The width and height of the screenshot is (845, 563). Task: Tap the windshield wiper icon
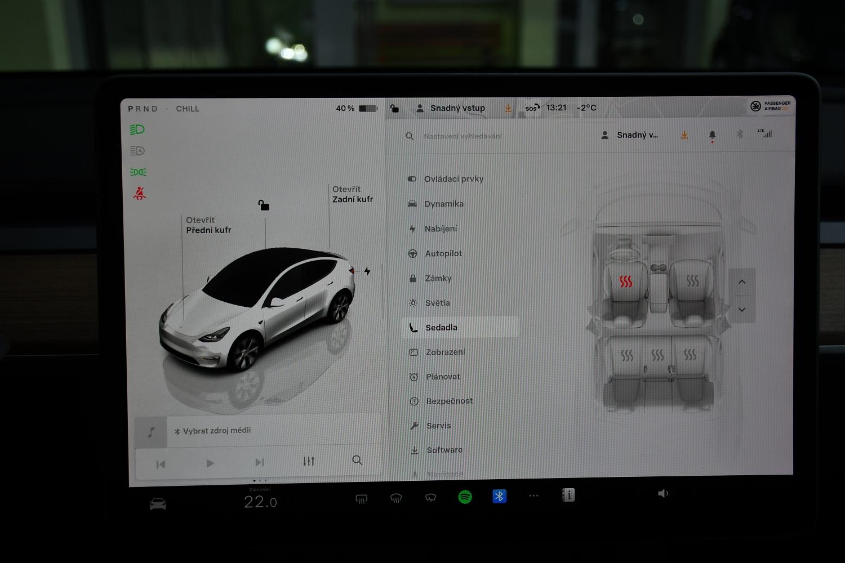coord(430,498)
